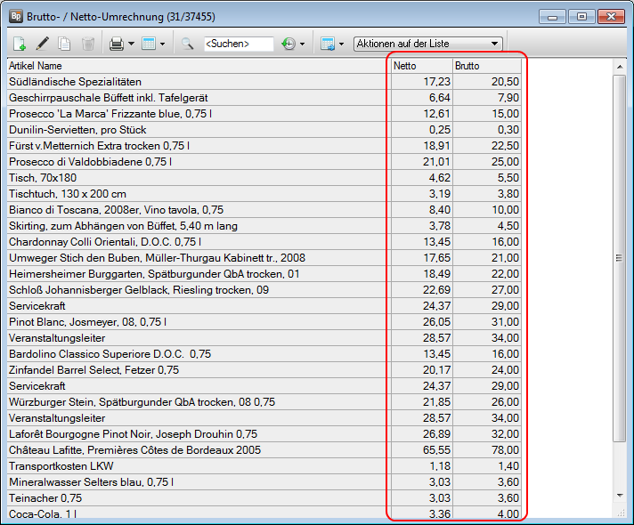Screen dimensions: 634x525
Task: Click the vertical scrollbar up arrow
Action: pyautogui.click(x=620, y=67)
